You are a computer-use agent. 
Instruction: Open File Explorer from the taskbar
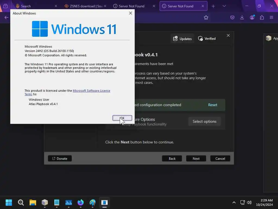(x=33, y=202)
